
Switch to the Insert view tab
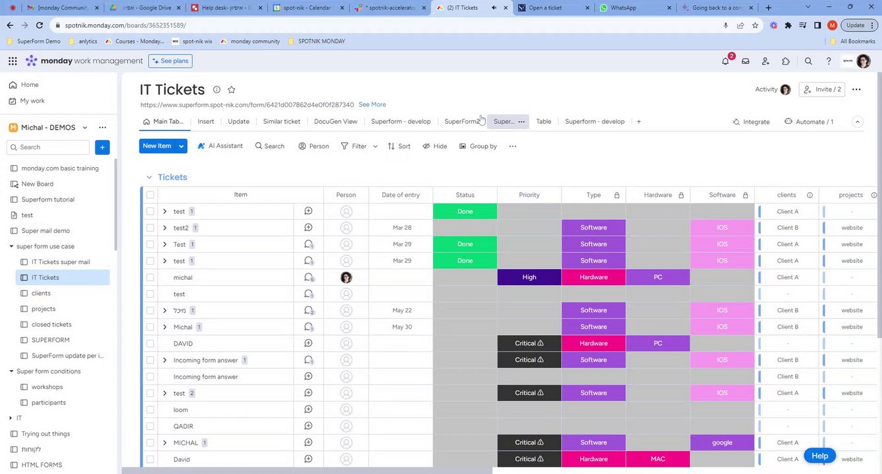206,122
